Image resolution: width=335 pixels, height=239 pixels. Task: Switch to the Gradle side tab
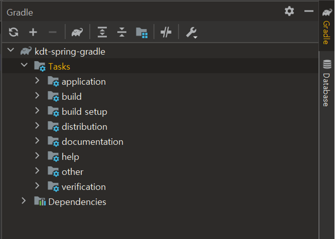click(x=326, y=26)
